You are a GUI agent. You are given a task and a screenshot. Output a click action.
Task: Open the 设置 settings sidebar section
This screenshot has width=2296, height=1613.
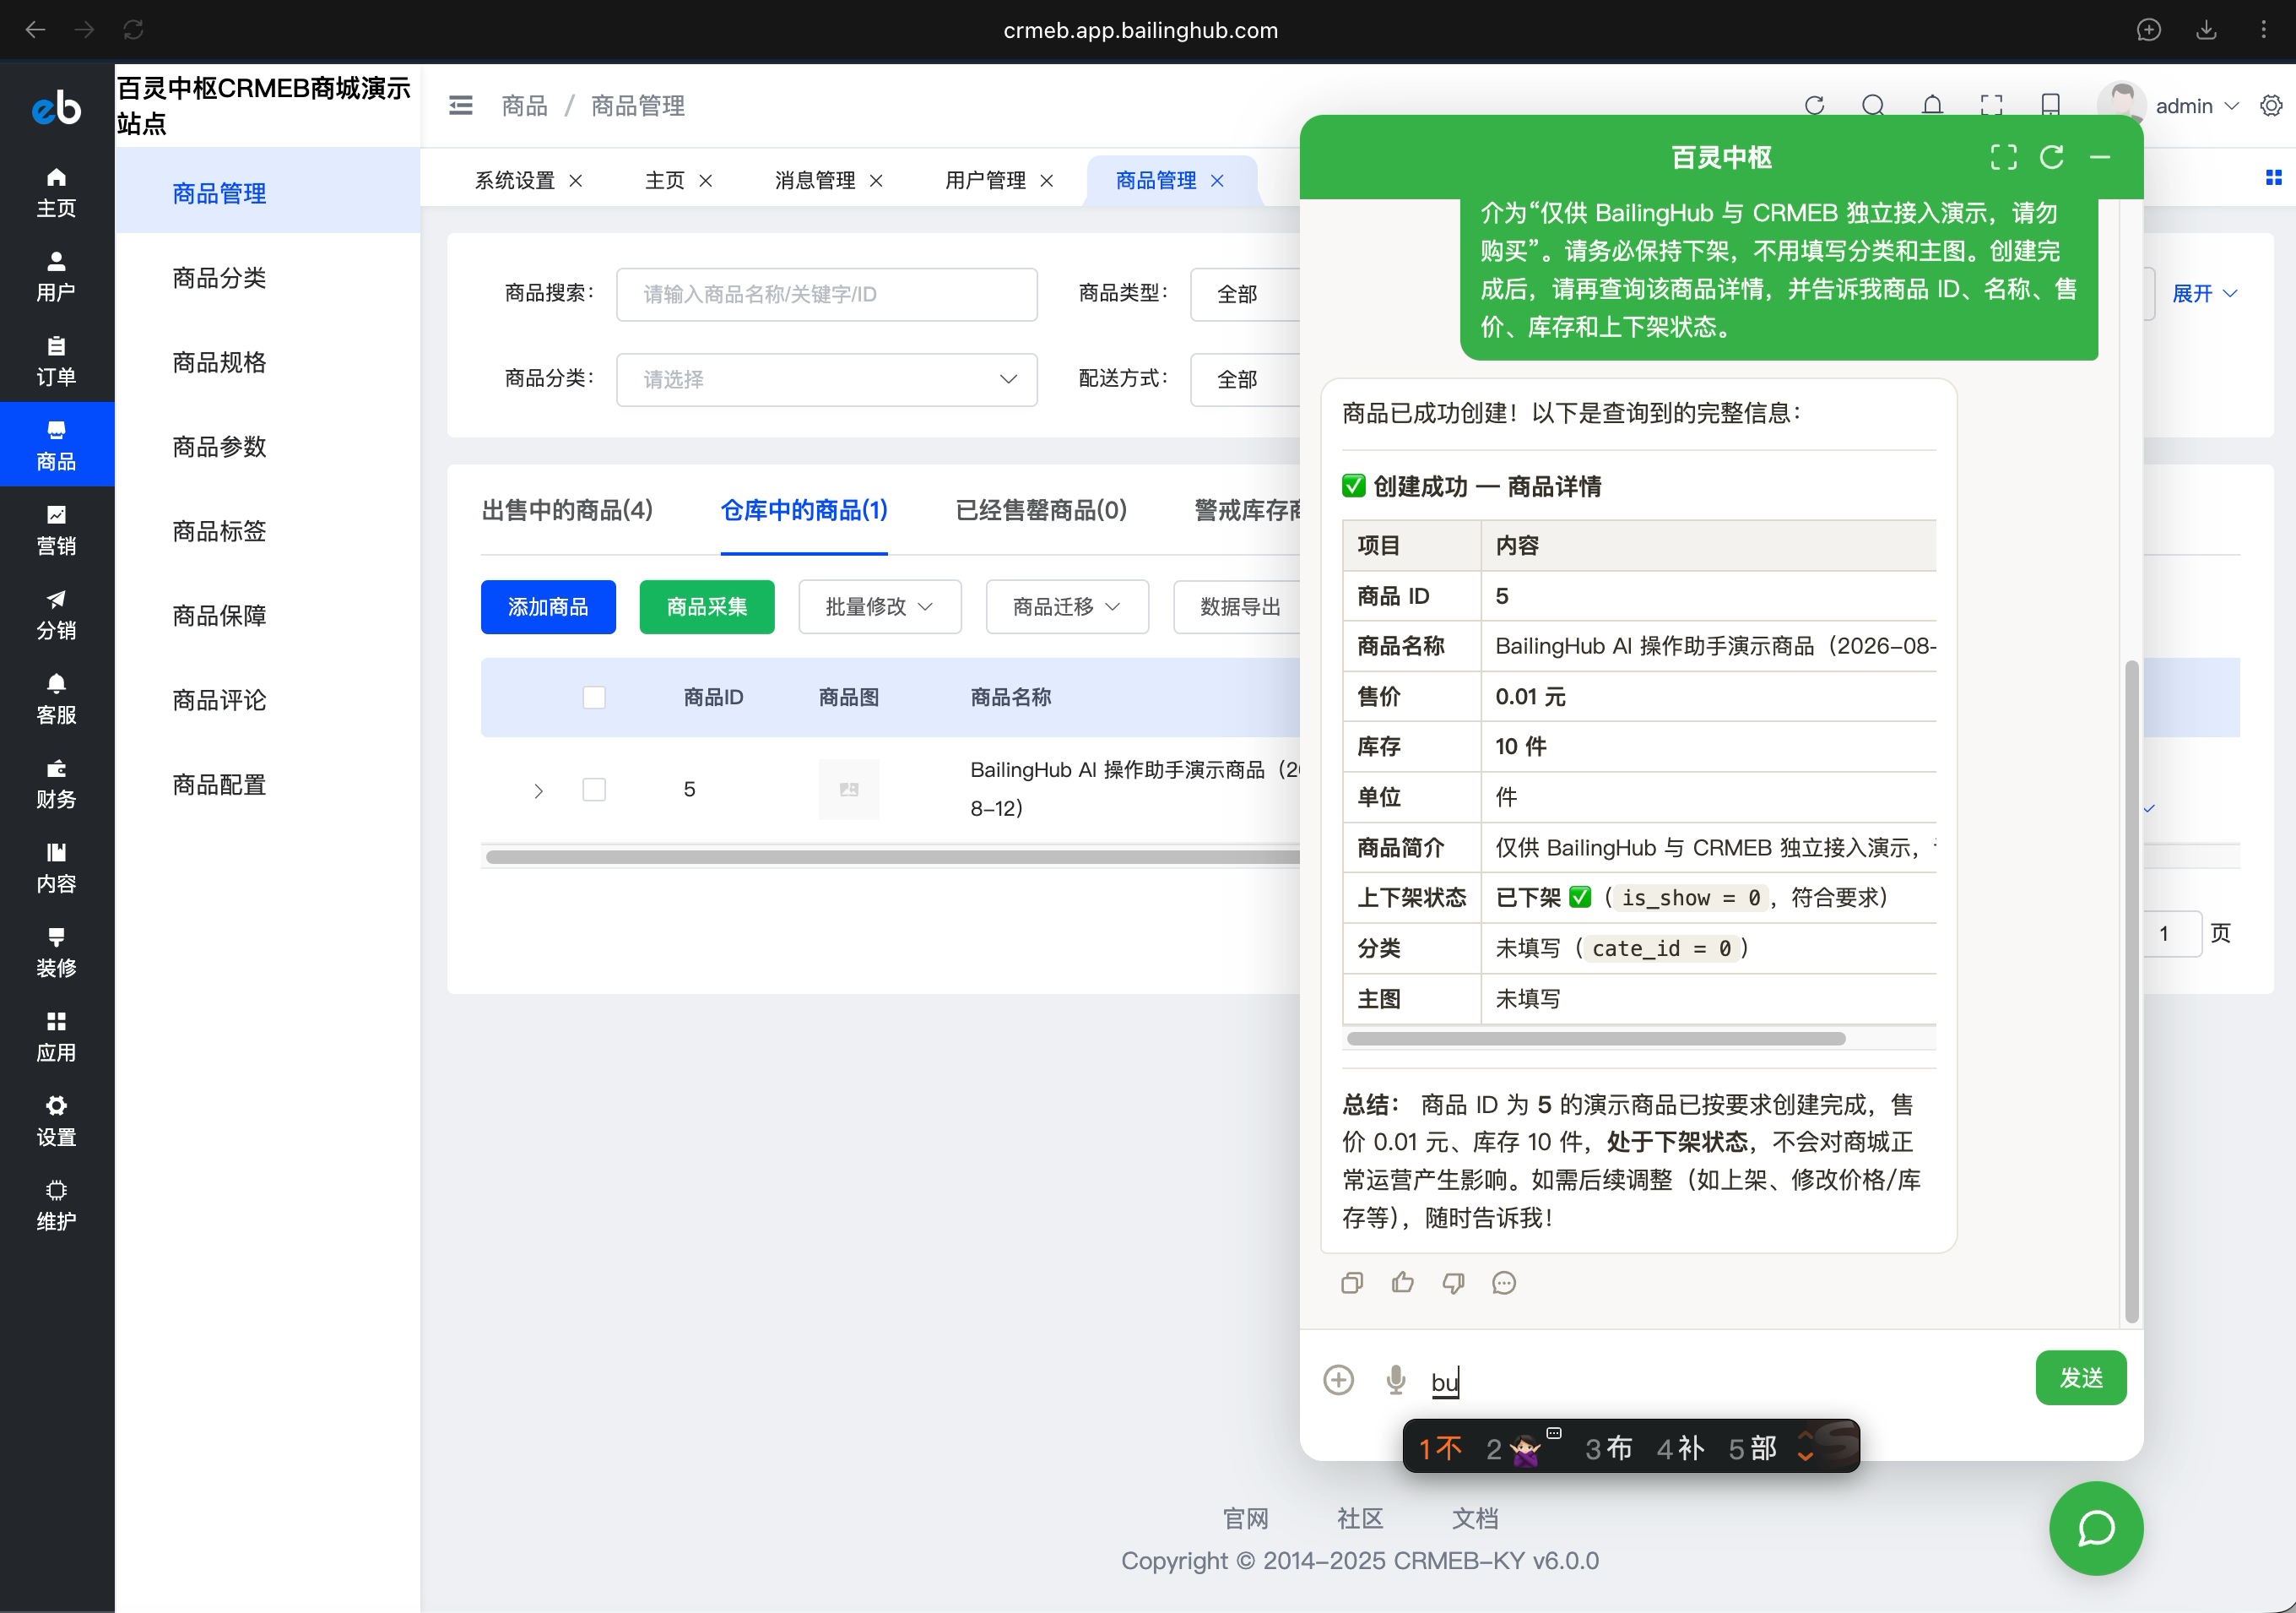(56, 1120)
